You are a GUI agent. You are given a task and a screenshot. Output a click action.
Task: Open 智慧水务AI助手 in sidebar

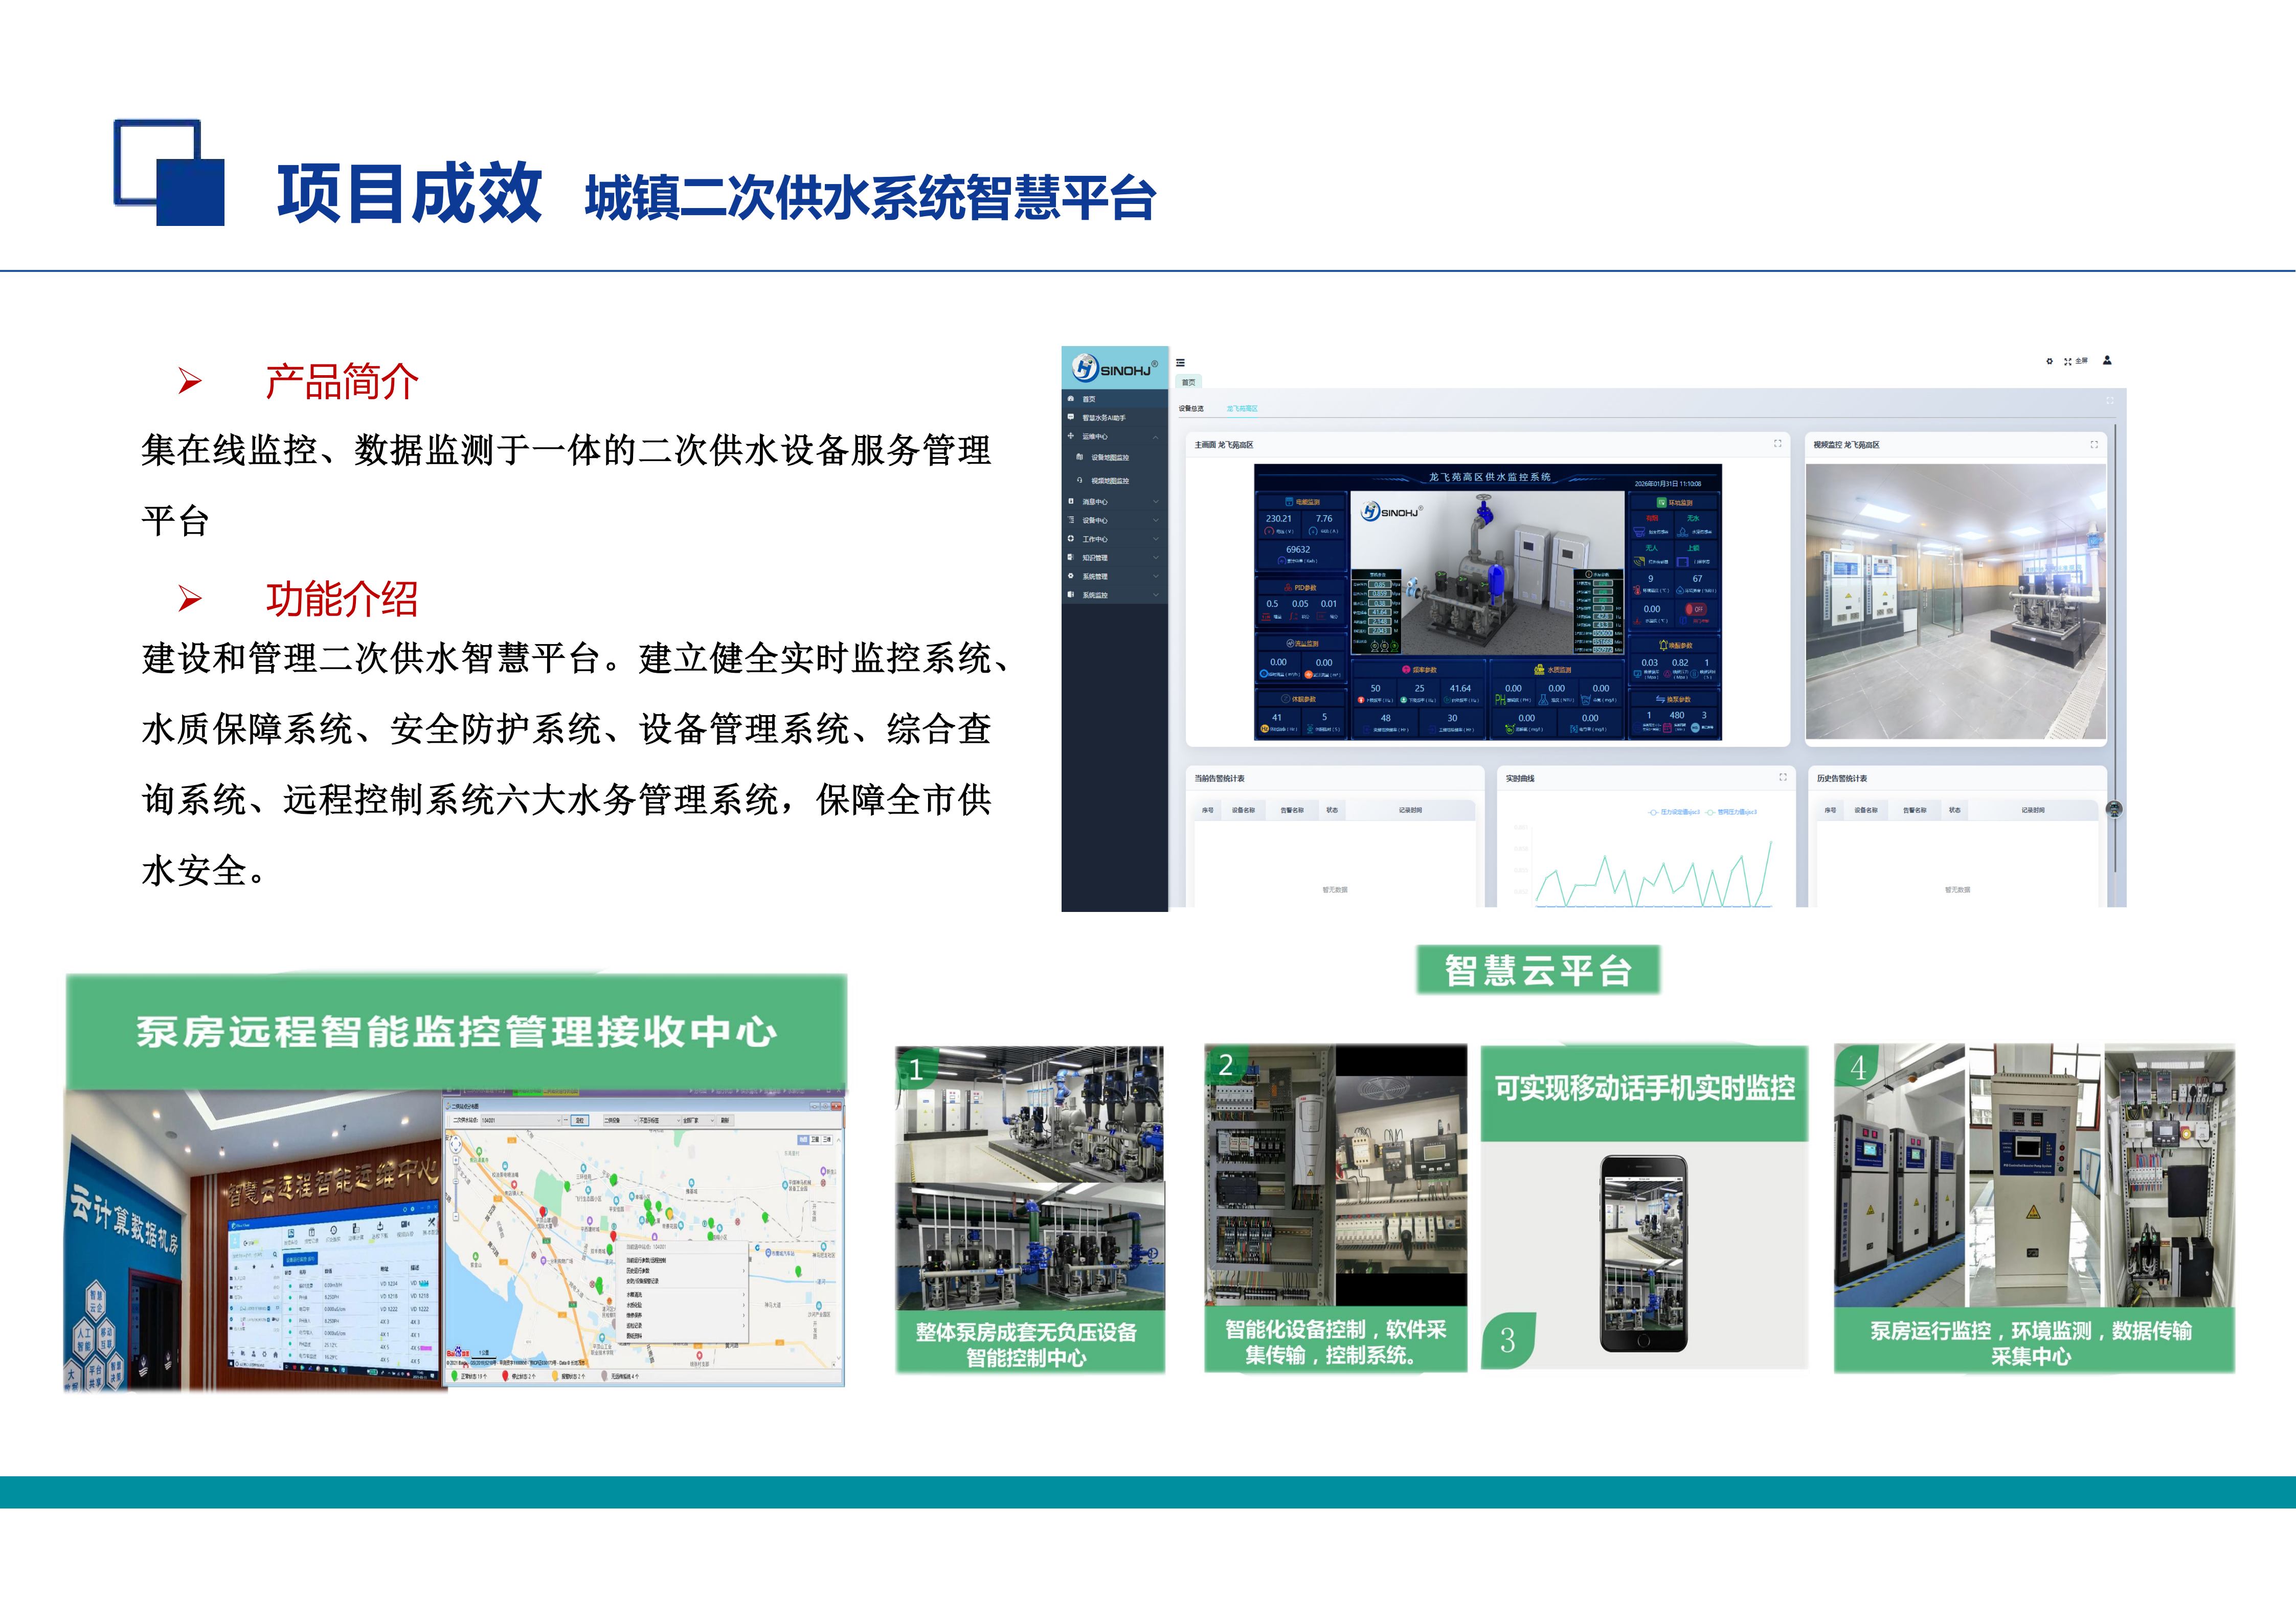tap(1104, 418)
